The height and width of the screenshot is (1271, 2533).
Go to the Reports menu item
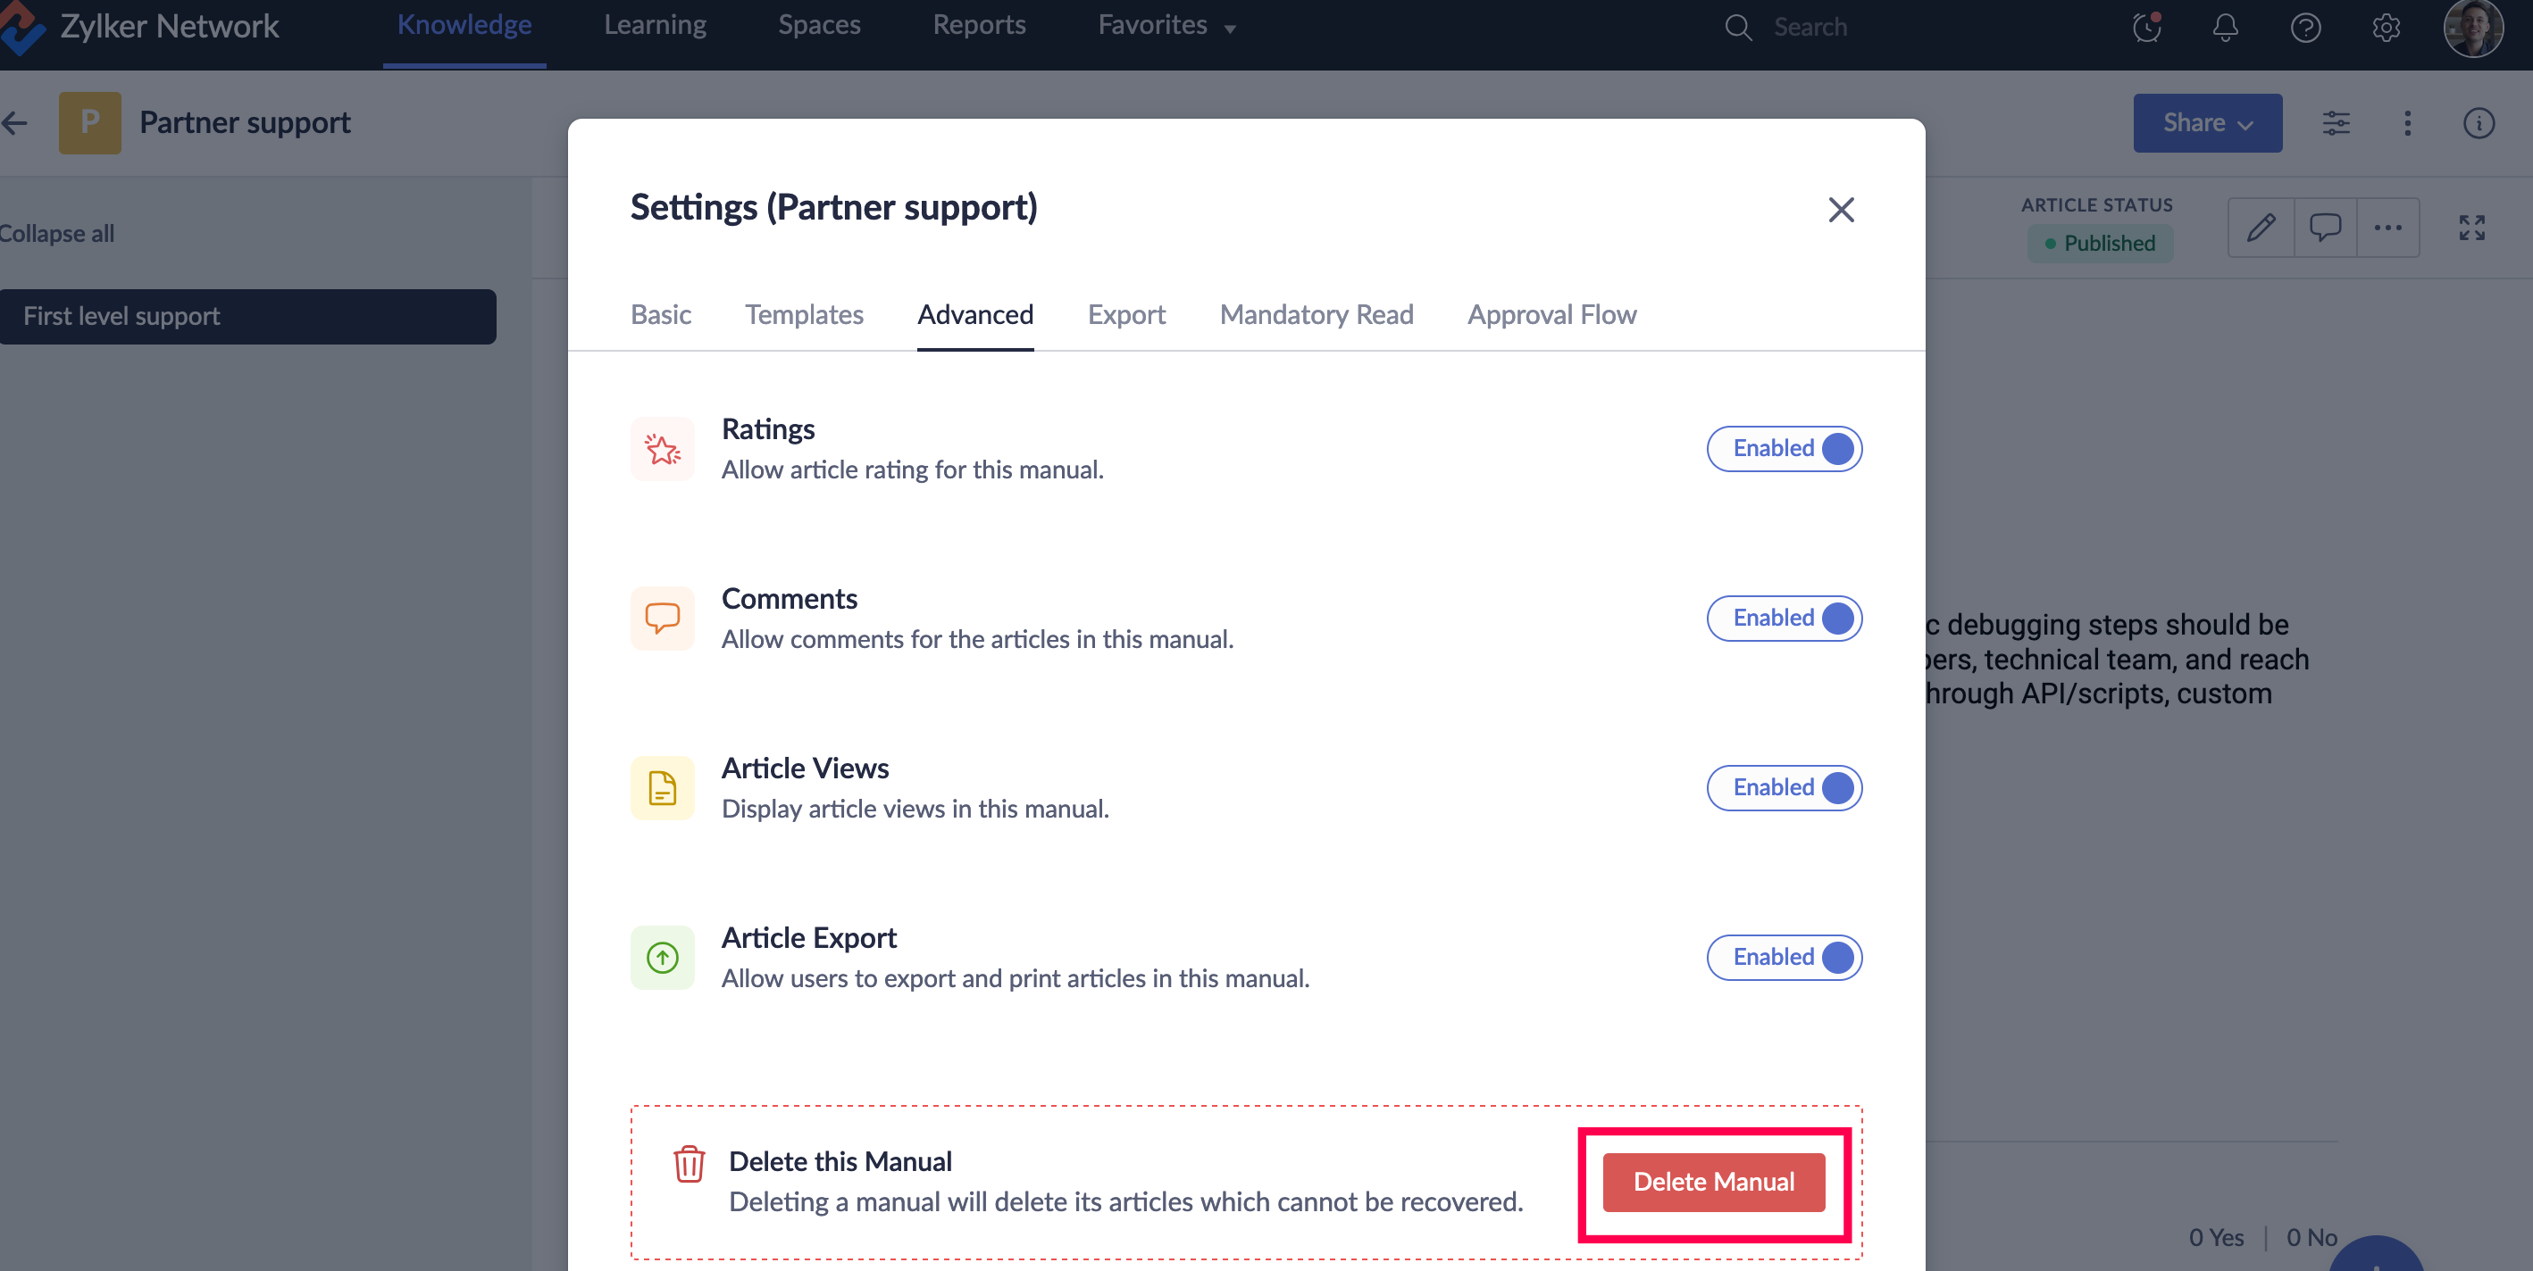coord(978,26)
